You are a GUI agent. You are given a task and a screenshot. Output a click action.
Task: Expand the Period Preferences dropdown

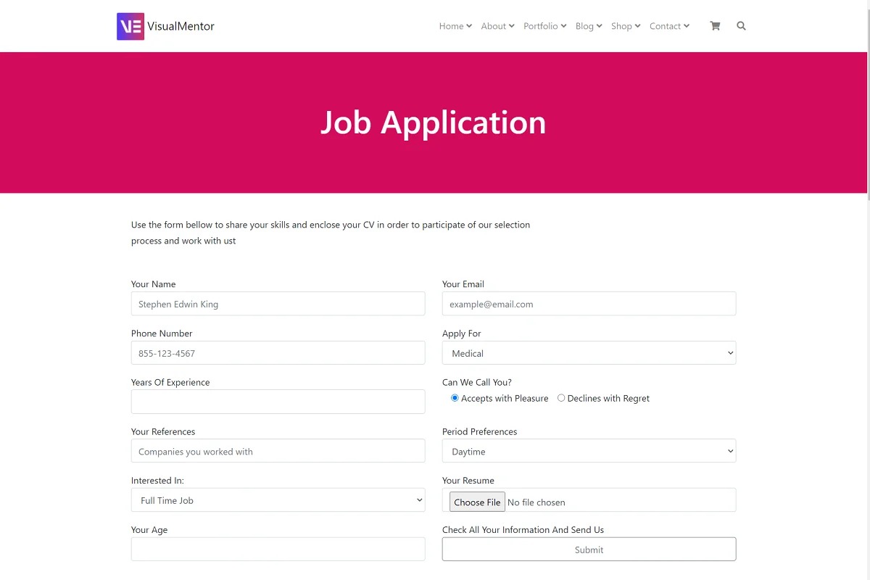coord(589,451)
